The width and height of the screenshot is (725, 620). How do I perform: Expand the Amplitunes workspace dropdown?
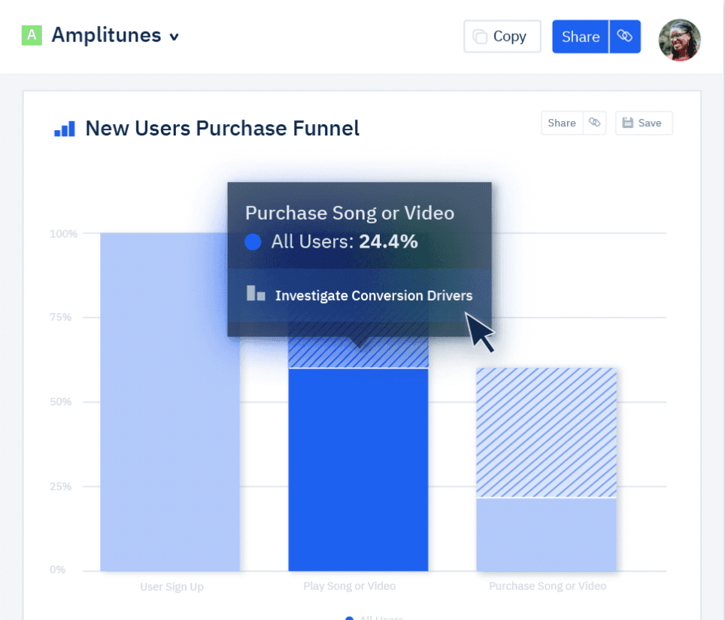[x=174, y=36]
